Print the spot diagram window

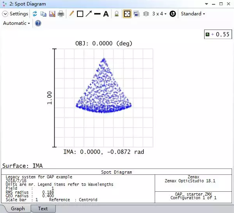tap(61, 14)
